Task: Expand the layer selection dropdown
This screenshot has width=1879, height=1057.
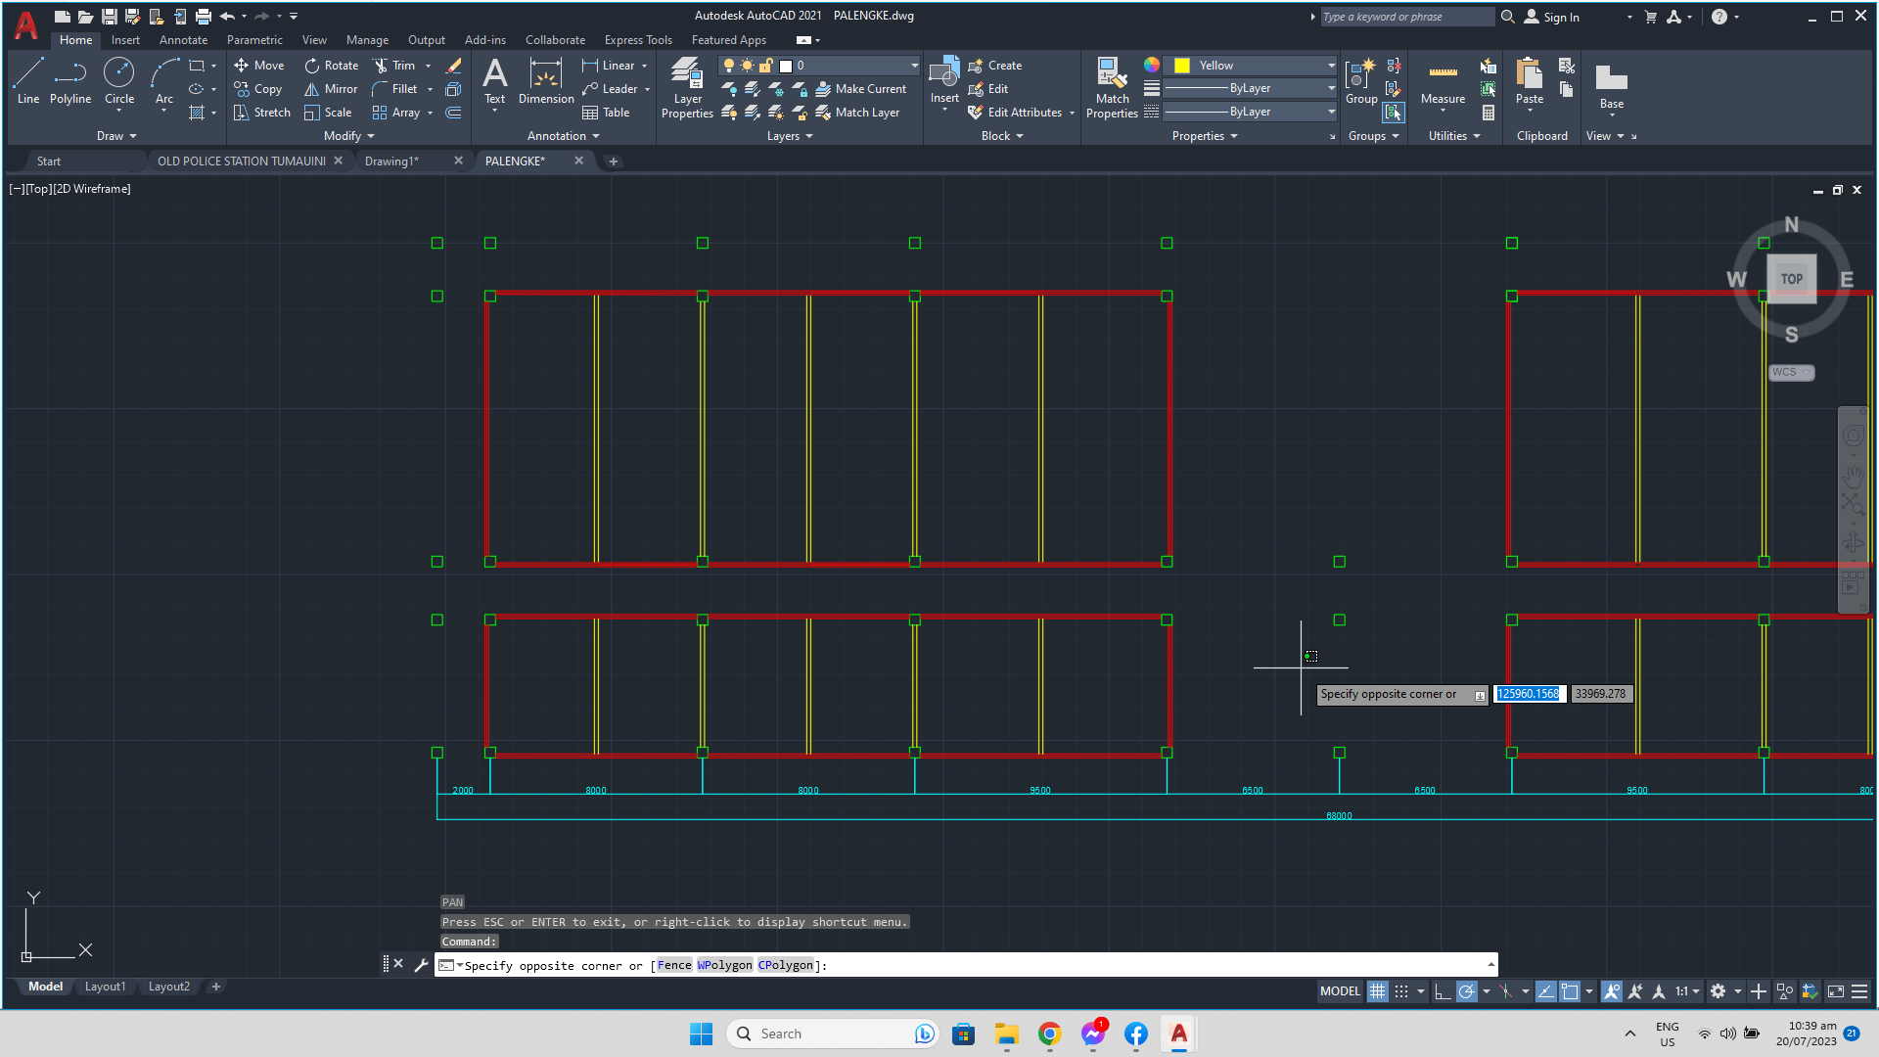Action: [914, 66]
